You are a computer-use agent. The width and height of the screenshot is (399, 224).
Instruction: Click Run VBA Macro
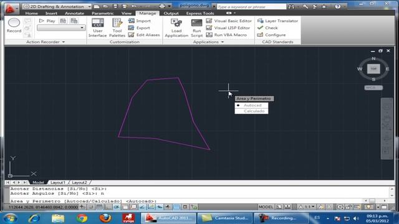226,35
